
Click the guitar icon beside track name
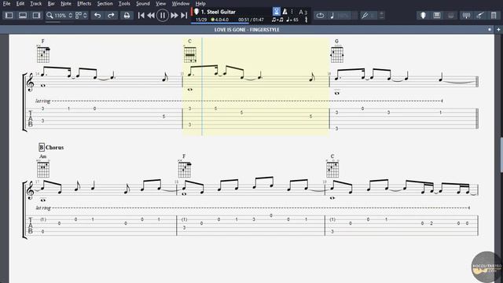click(x=196, y=12)
